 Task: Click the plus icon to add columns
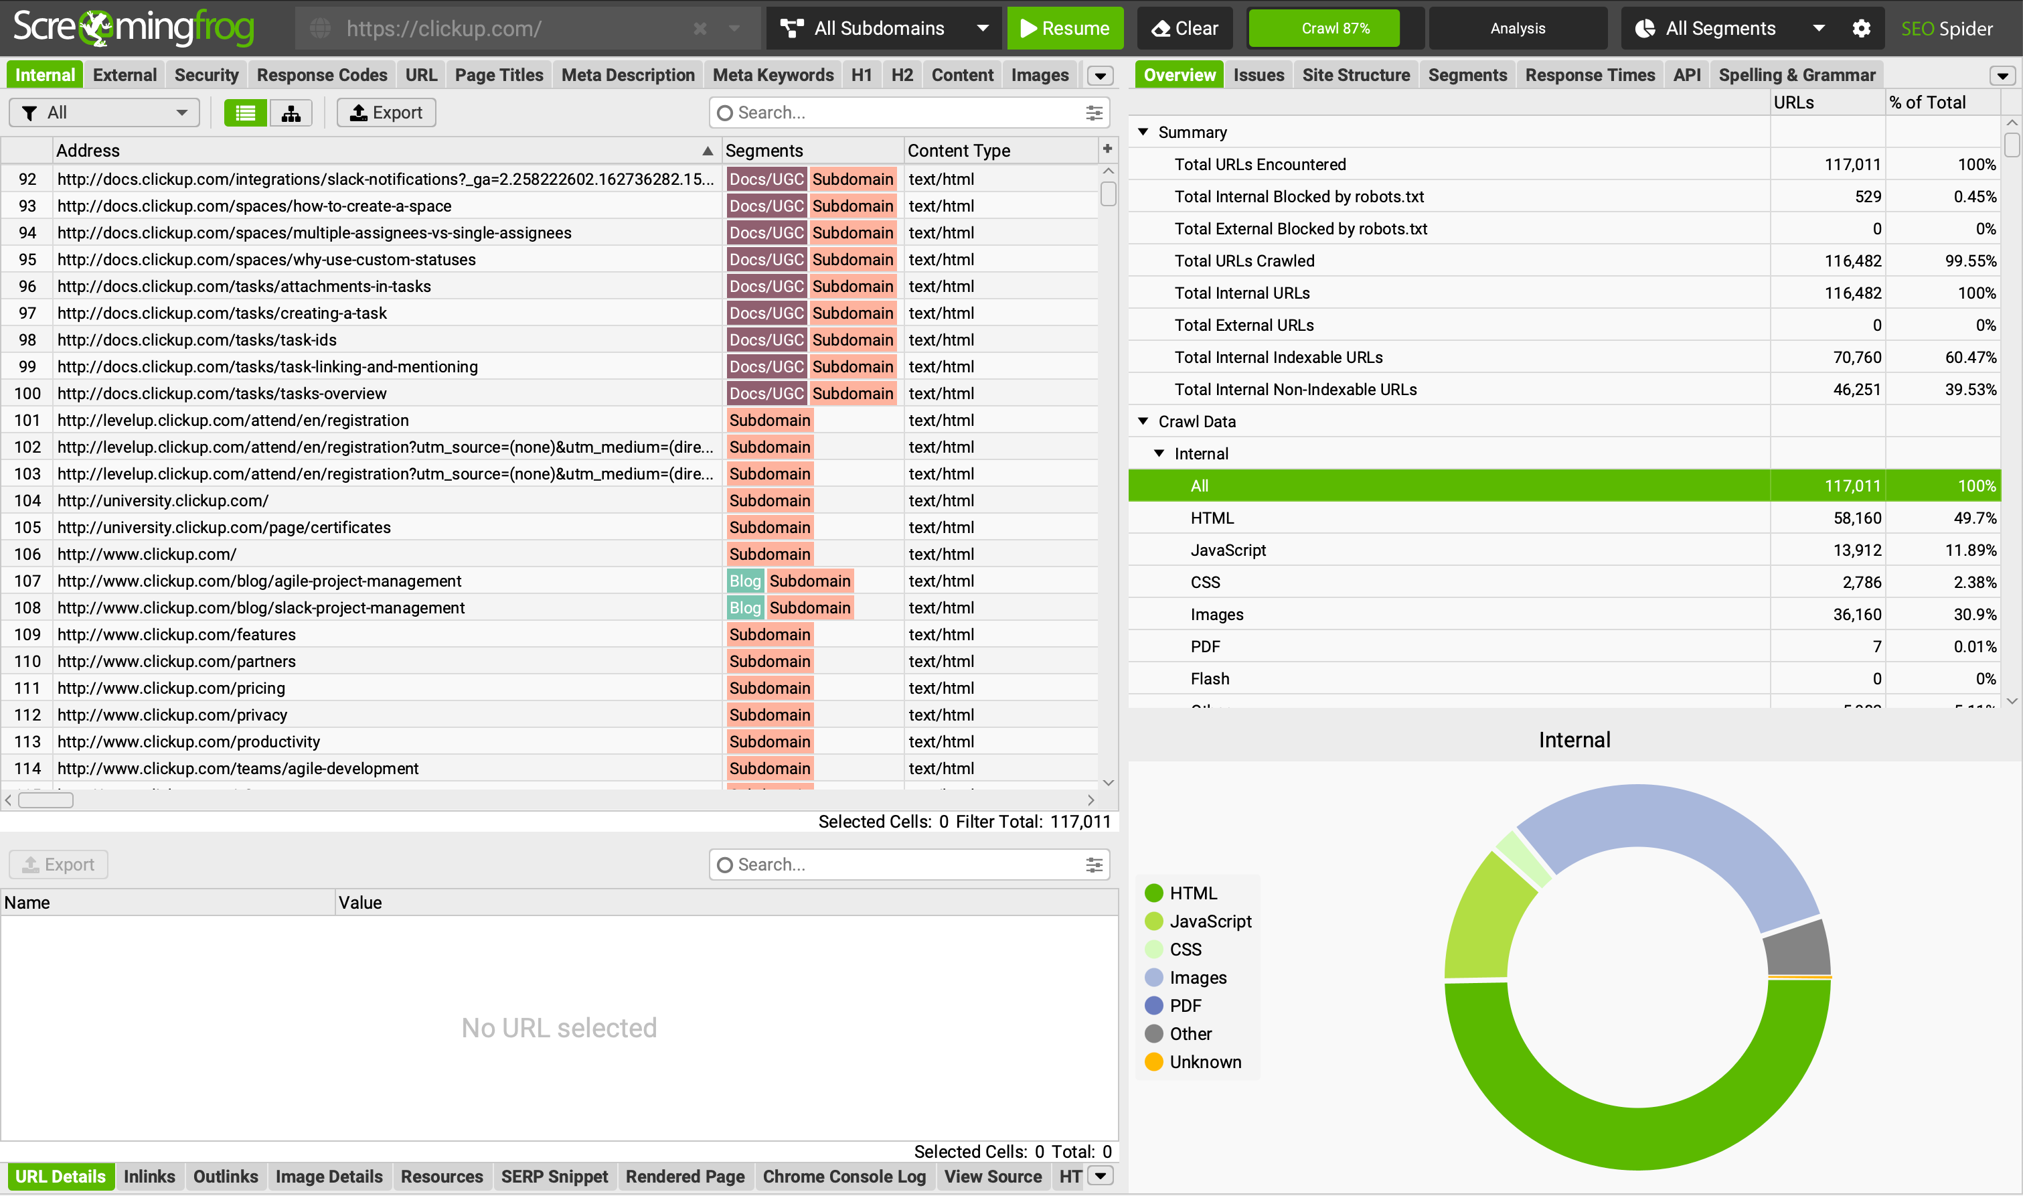pos(1107,149)
